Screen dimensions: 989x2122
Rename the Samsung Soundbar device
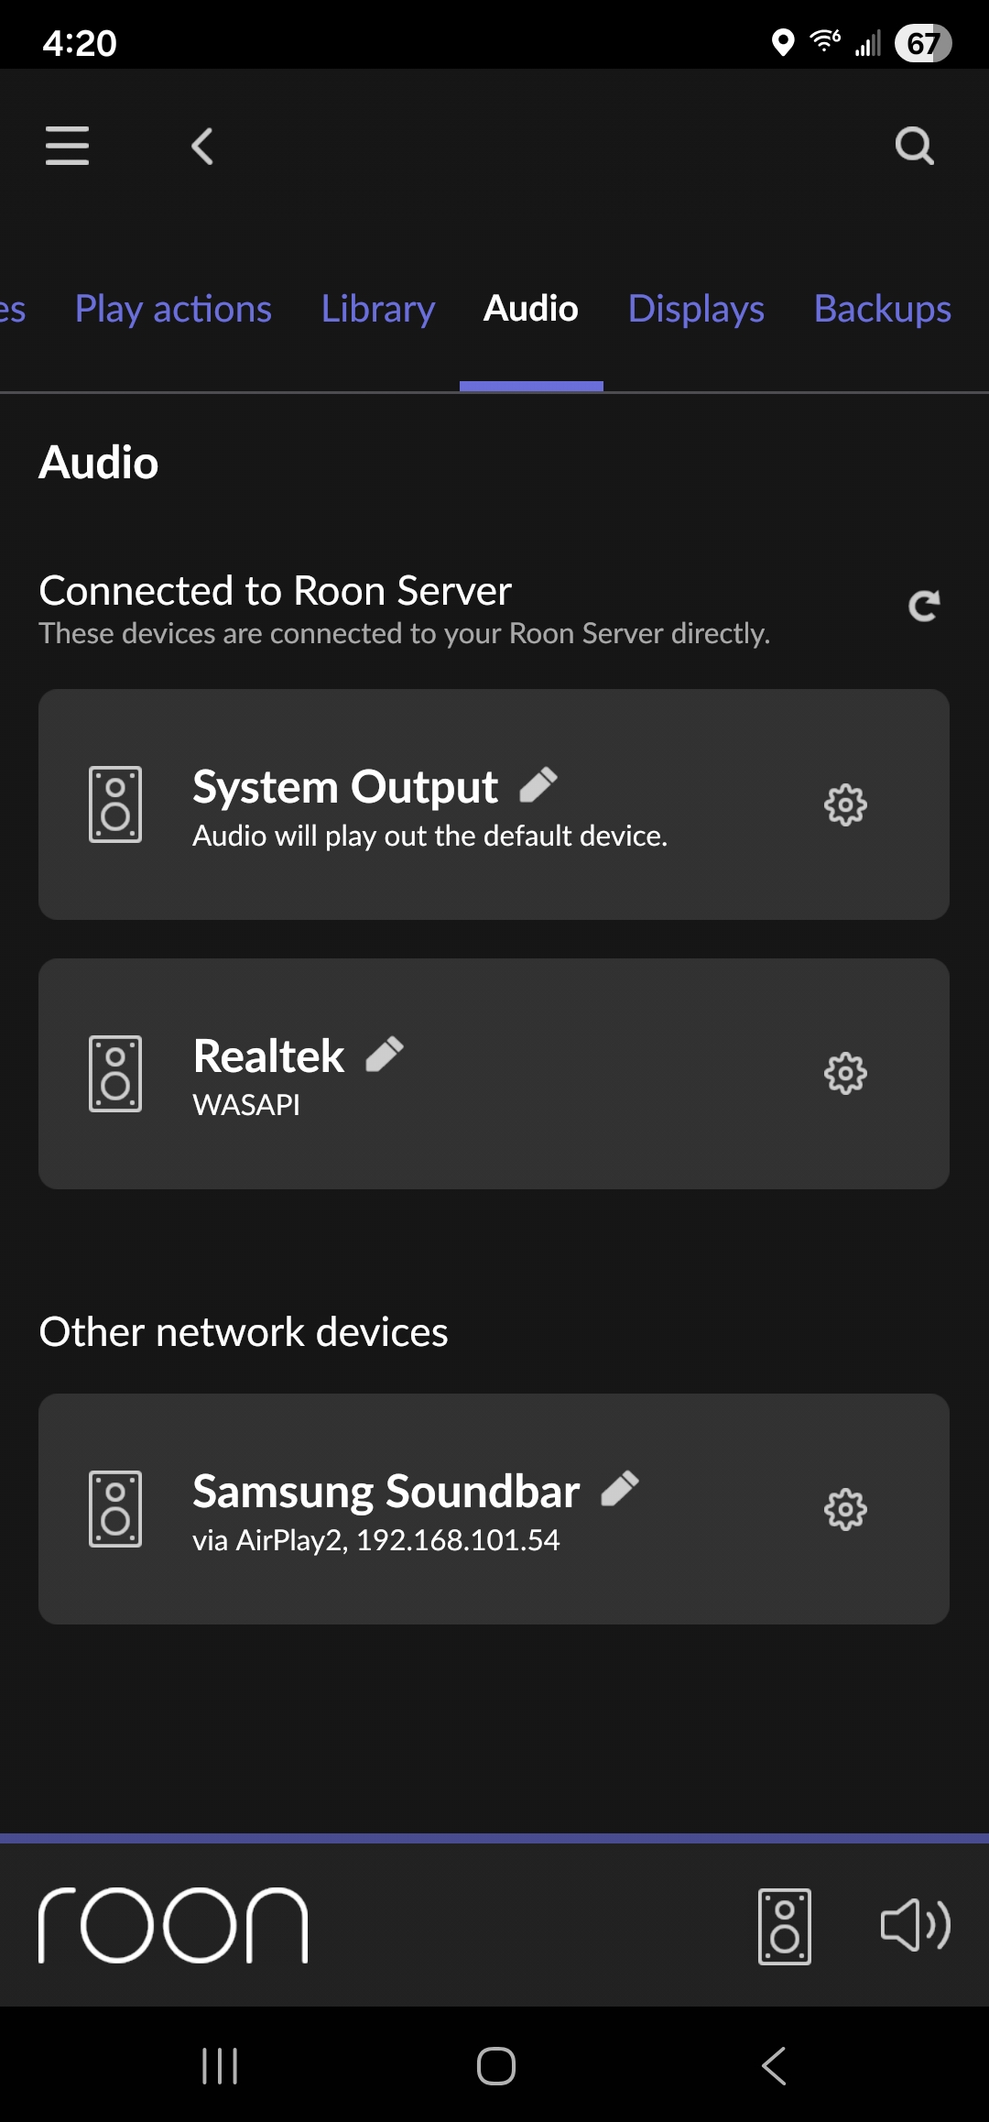point(620,1489)
